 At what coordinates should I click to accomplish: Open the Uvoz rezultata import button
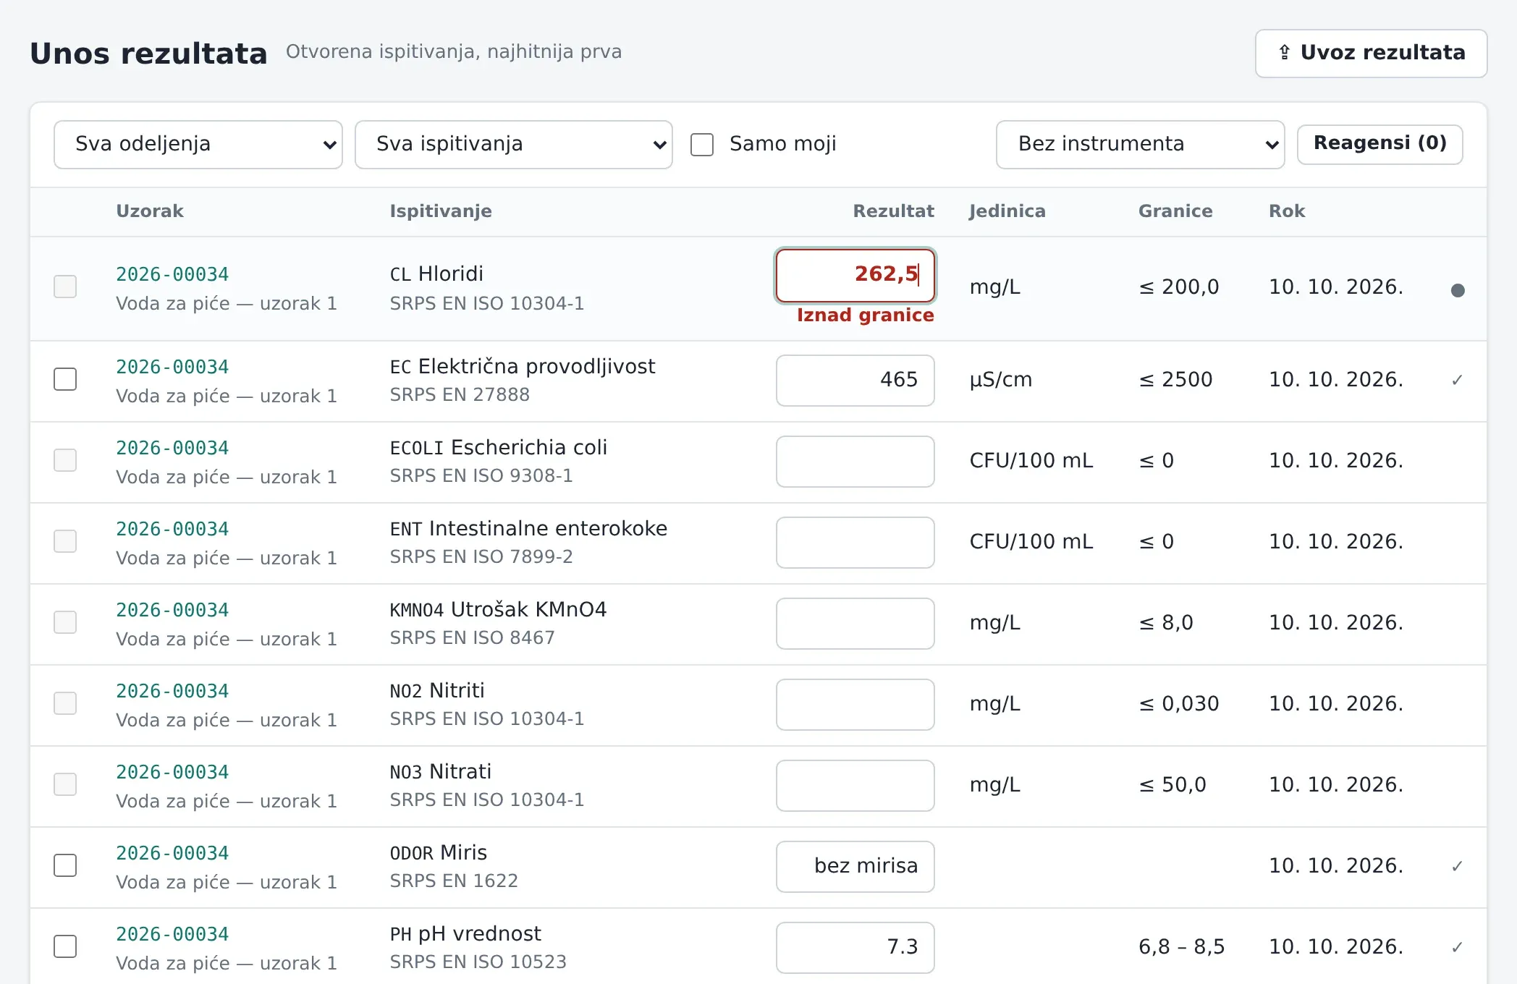pos(1372,54)
